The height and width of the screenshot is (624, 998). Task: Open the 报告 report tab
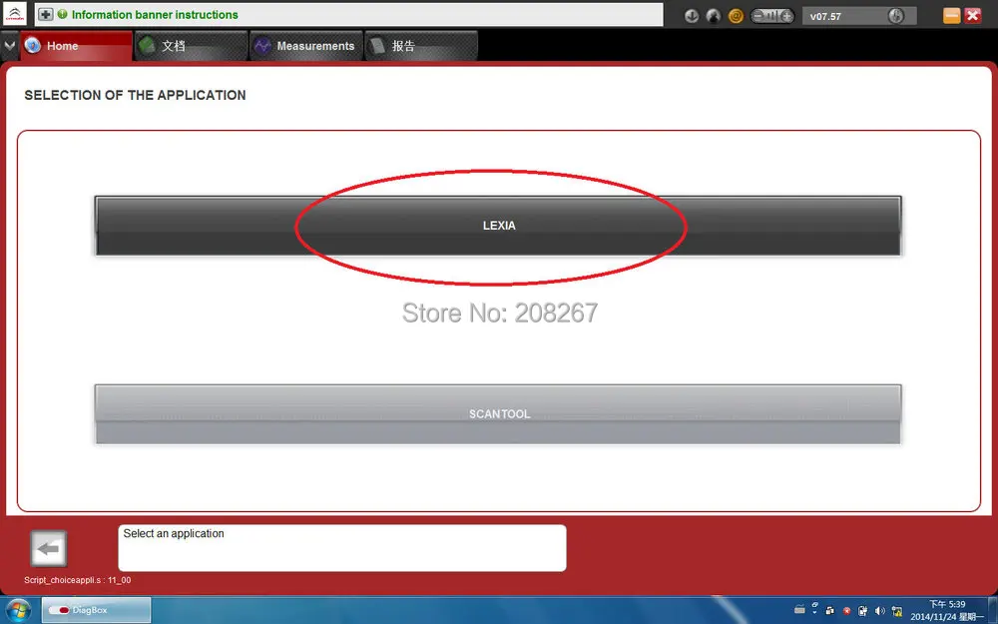point(421,46)
